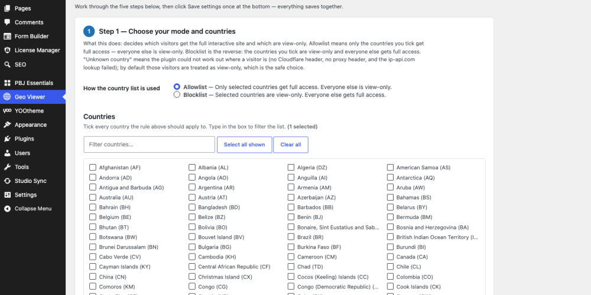The width and height of the screenshot is (591, 295).
Task: Check the Bahamas (BS) box
Action: 390,197
